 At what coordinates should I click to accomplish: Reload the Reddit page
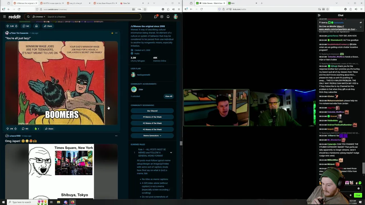click(19, 9)
